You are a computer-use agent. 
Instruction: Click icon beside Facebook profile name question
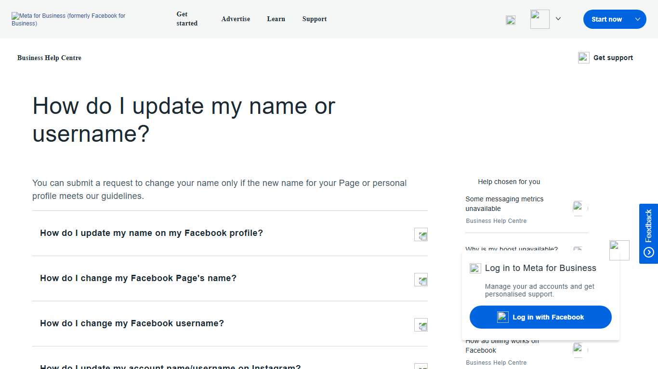pos(421,234)
